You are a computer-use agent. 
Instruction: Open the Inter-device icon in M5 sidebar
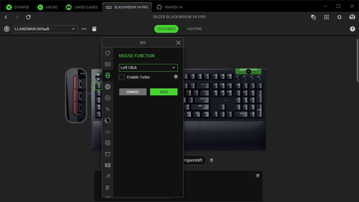[x=108, y=98]
